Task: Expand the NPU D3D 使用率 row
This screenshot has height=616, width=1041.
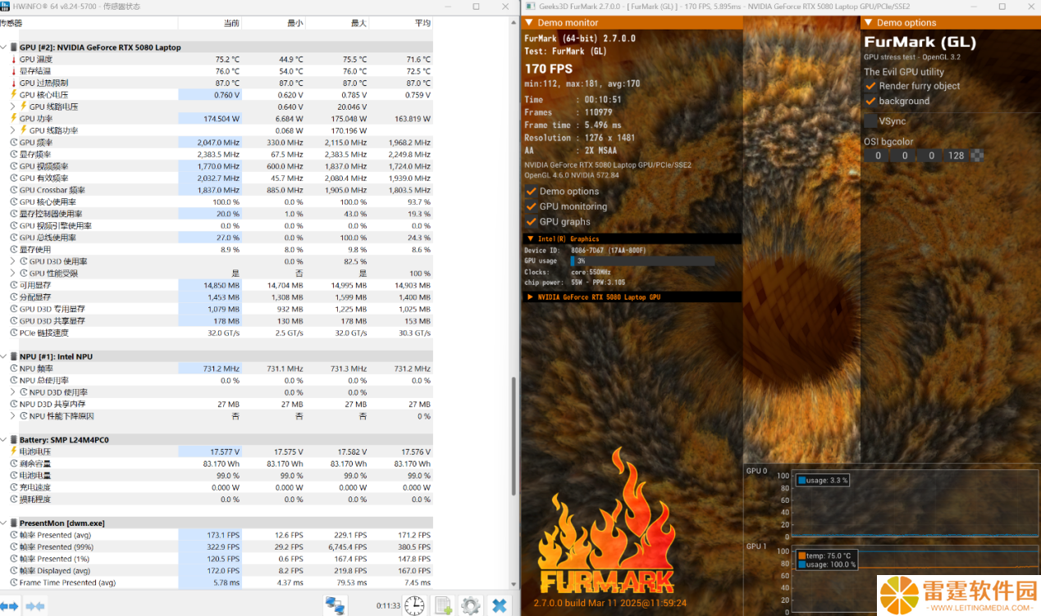Action: pos(13,392)
